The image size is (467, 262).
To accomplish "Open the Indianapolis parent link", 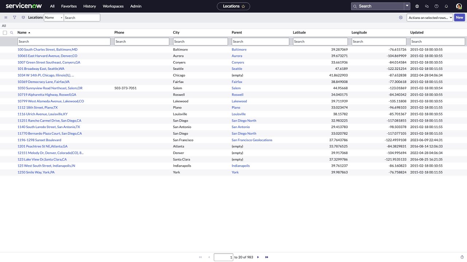I will tap(241, 166).
